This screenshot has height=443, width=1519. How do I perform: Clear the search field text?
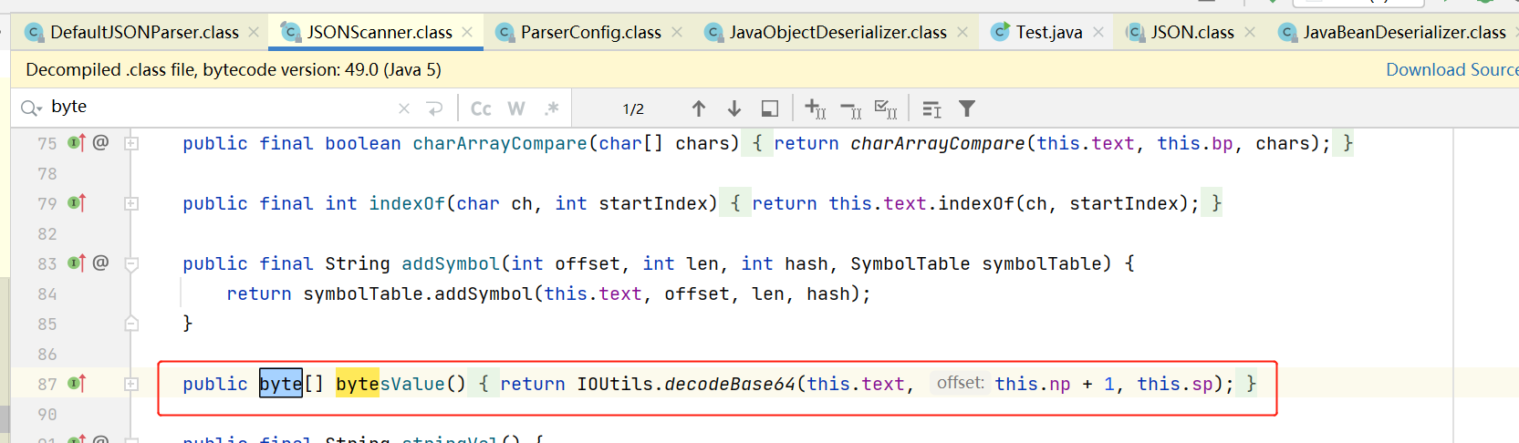point(404,108)
